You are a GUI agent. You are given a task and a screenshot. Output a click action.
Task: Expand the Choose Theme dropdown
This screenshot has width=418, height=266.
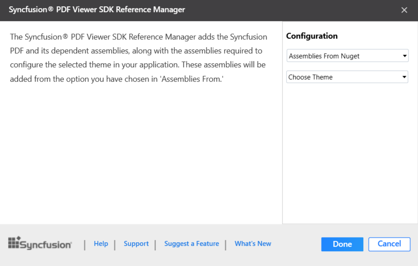(x=347, y=77)
